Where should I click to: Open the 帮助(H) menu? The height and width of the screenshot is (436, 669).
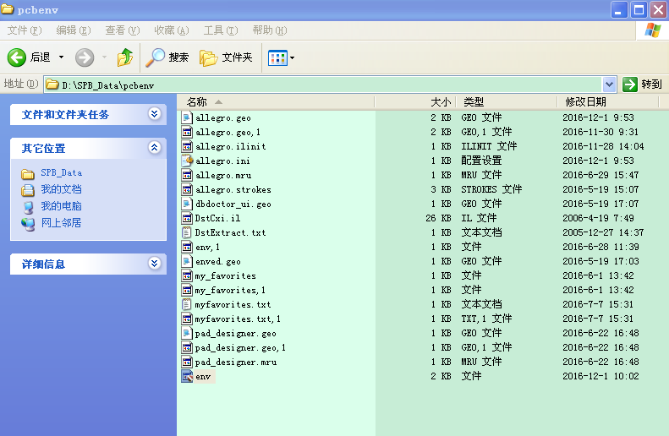(x=270, y=30)
